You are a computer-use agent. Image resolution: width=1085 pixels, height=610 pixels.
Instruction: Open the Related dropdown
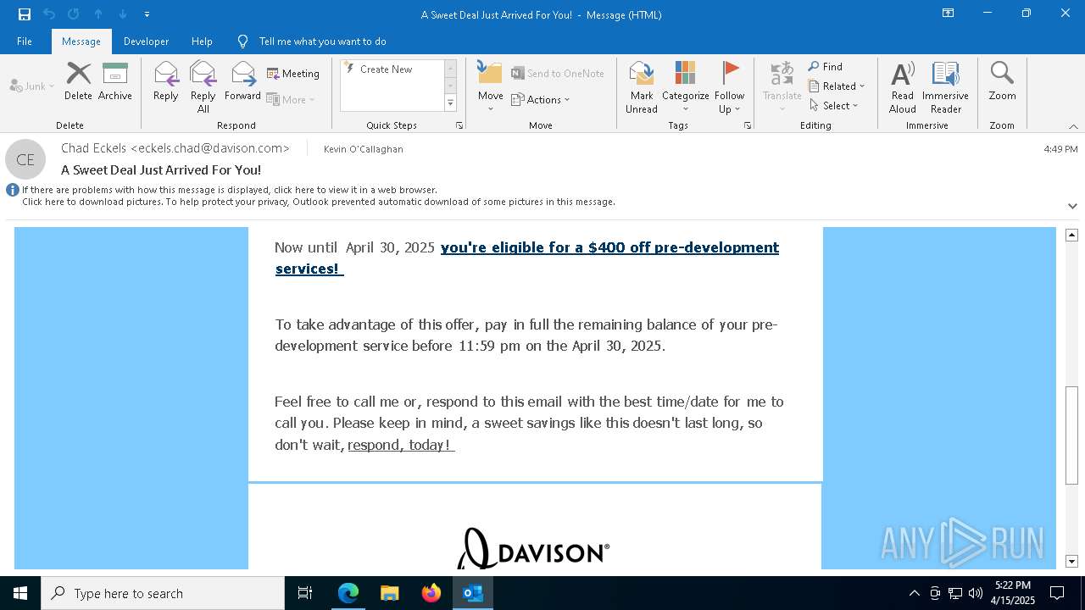(837, 86)
